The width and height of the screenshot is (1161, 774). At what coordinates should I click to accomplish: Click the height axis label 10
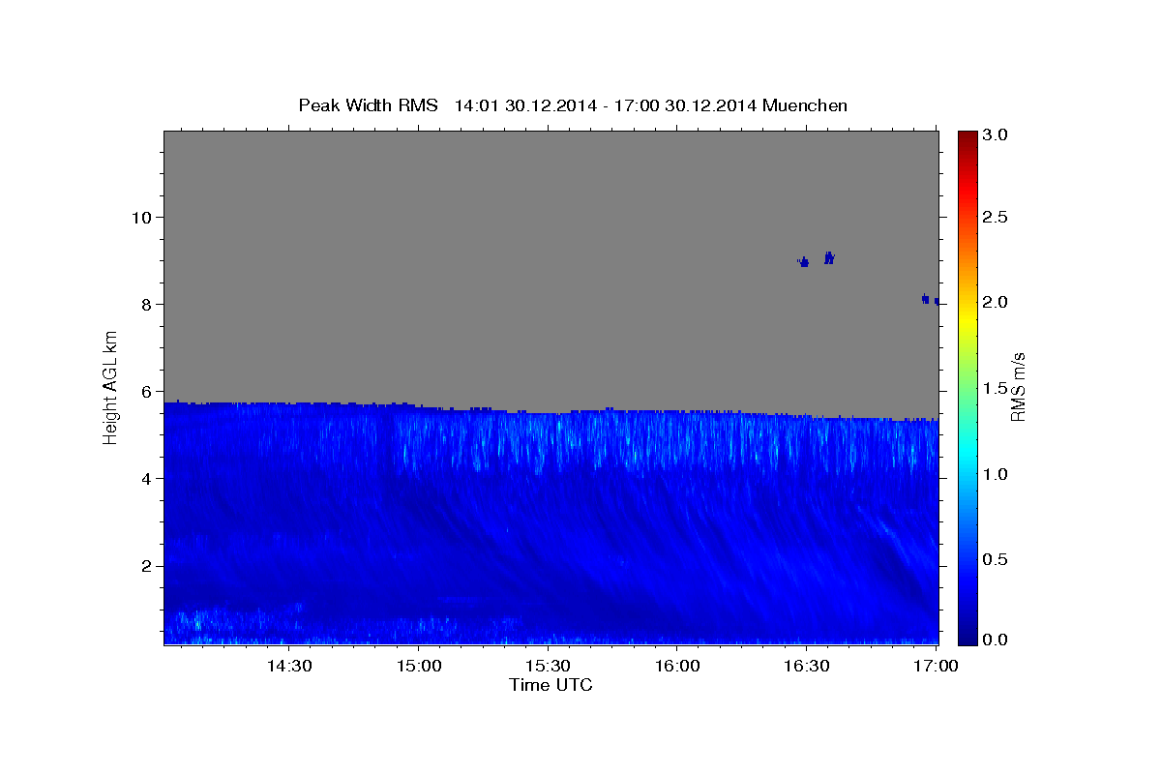(x=140, y=217)
